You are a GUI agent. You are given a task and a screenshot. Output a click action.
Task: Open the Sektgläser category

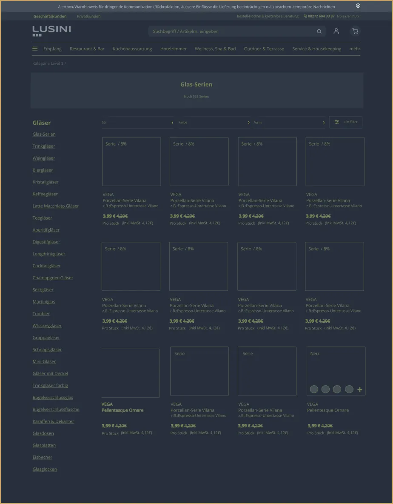[43, 289]
